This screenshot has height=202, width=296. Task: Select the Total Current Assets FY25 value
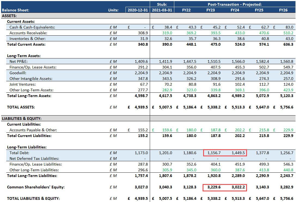[262, 44]
